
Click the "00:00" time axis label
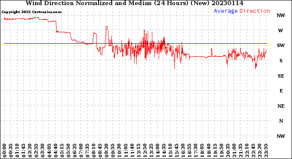tap(5, 151)
